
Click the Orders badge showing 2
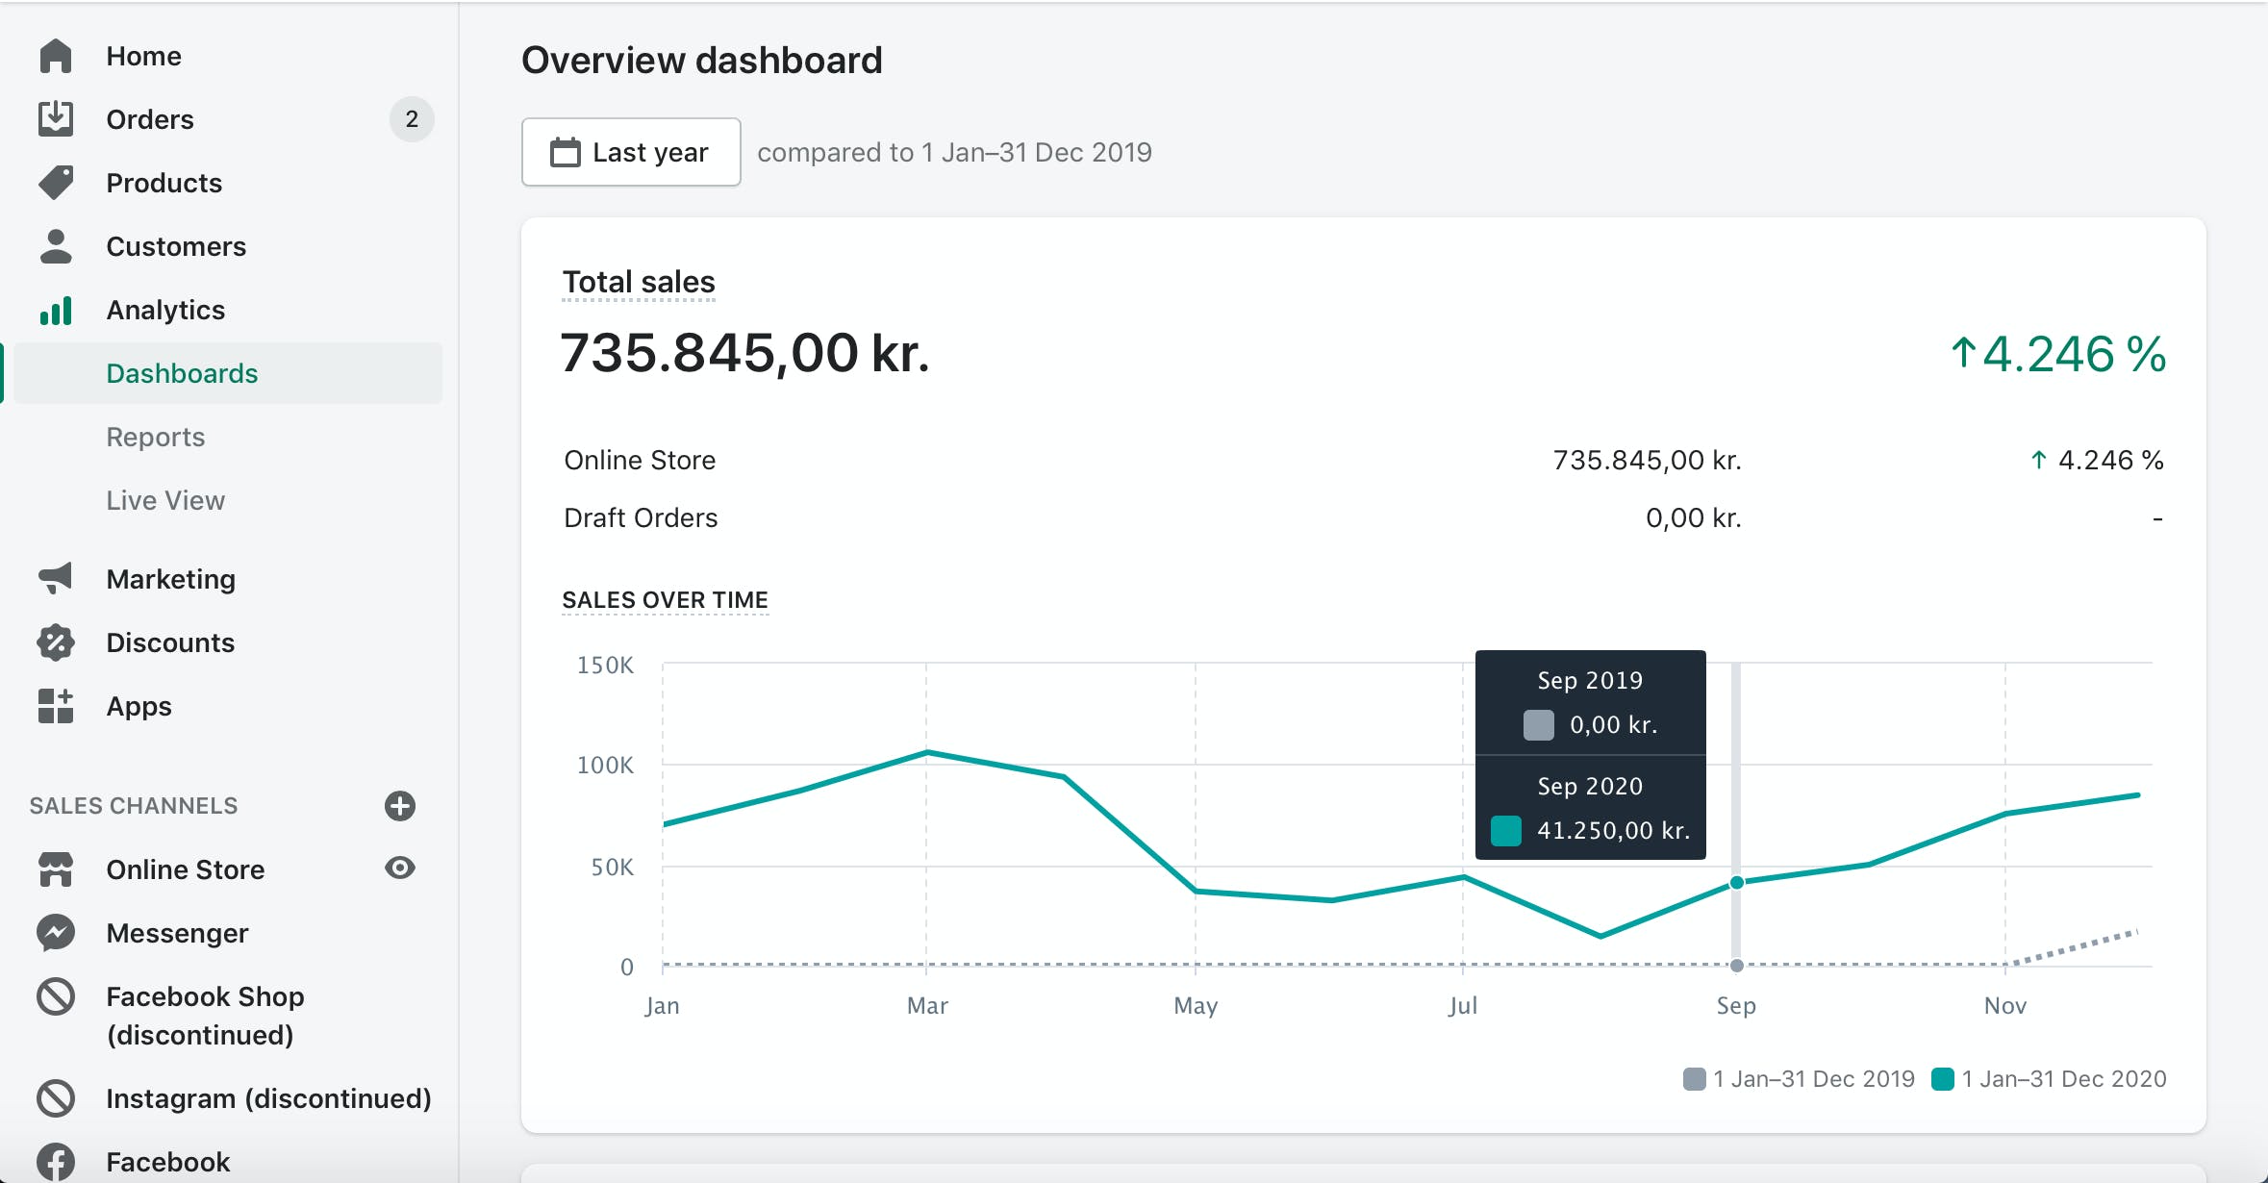click(x=412, y=119)
